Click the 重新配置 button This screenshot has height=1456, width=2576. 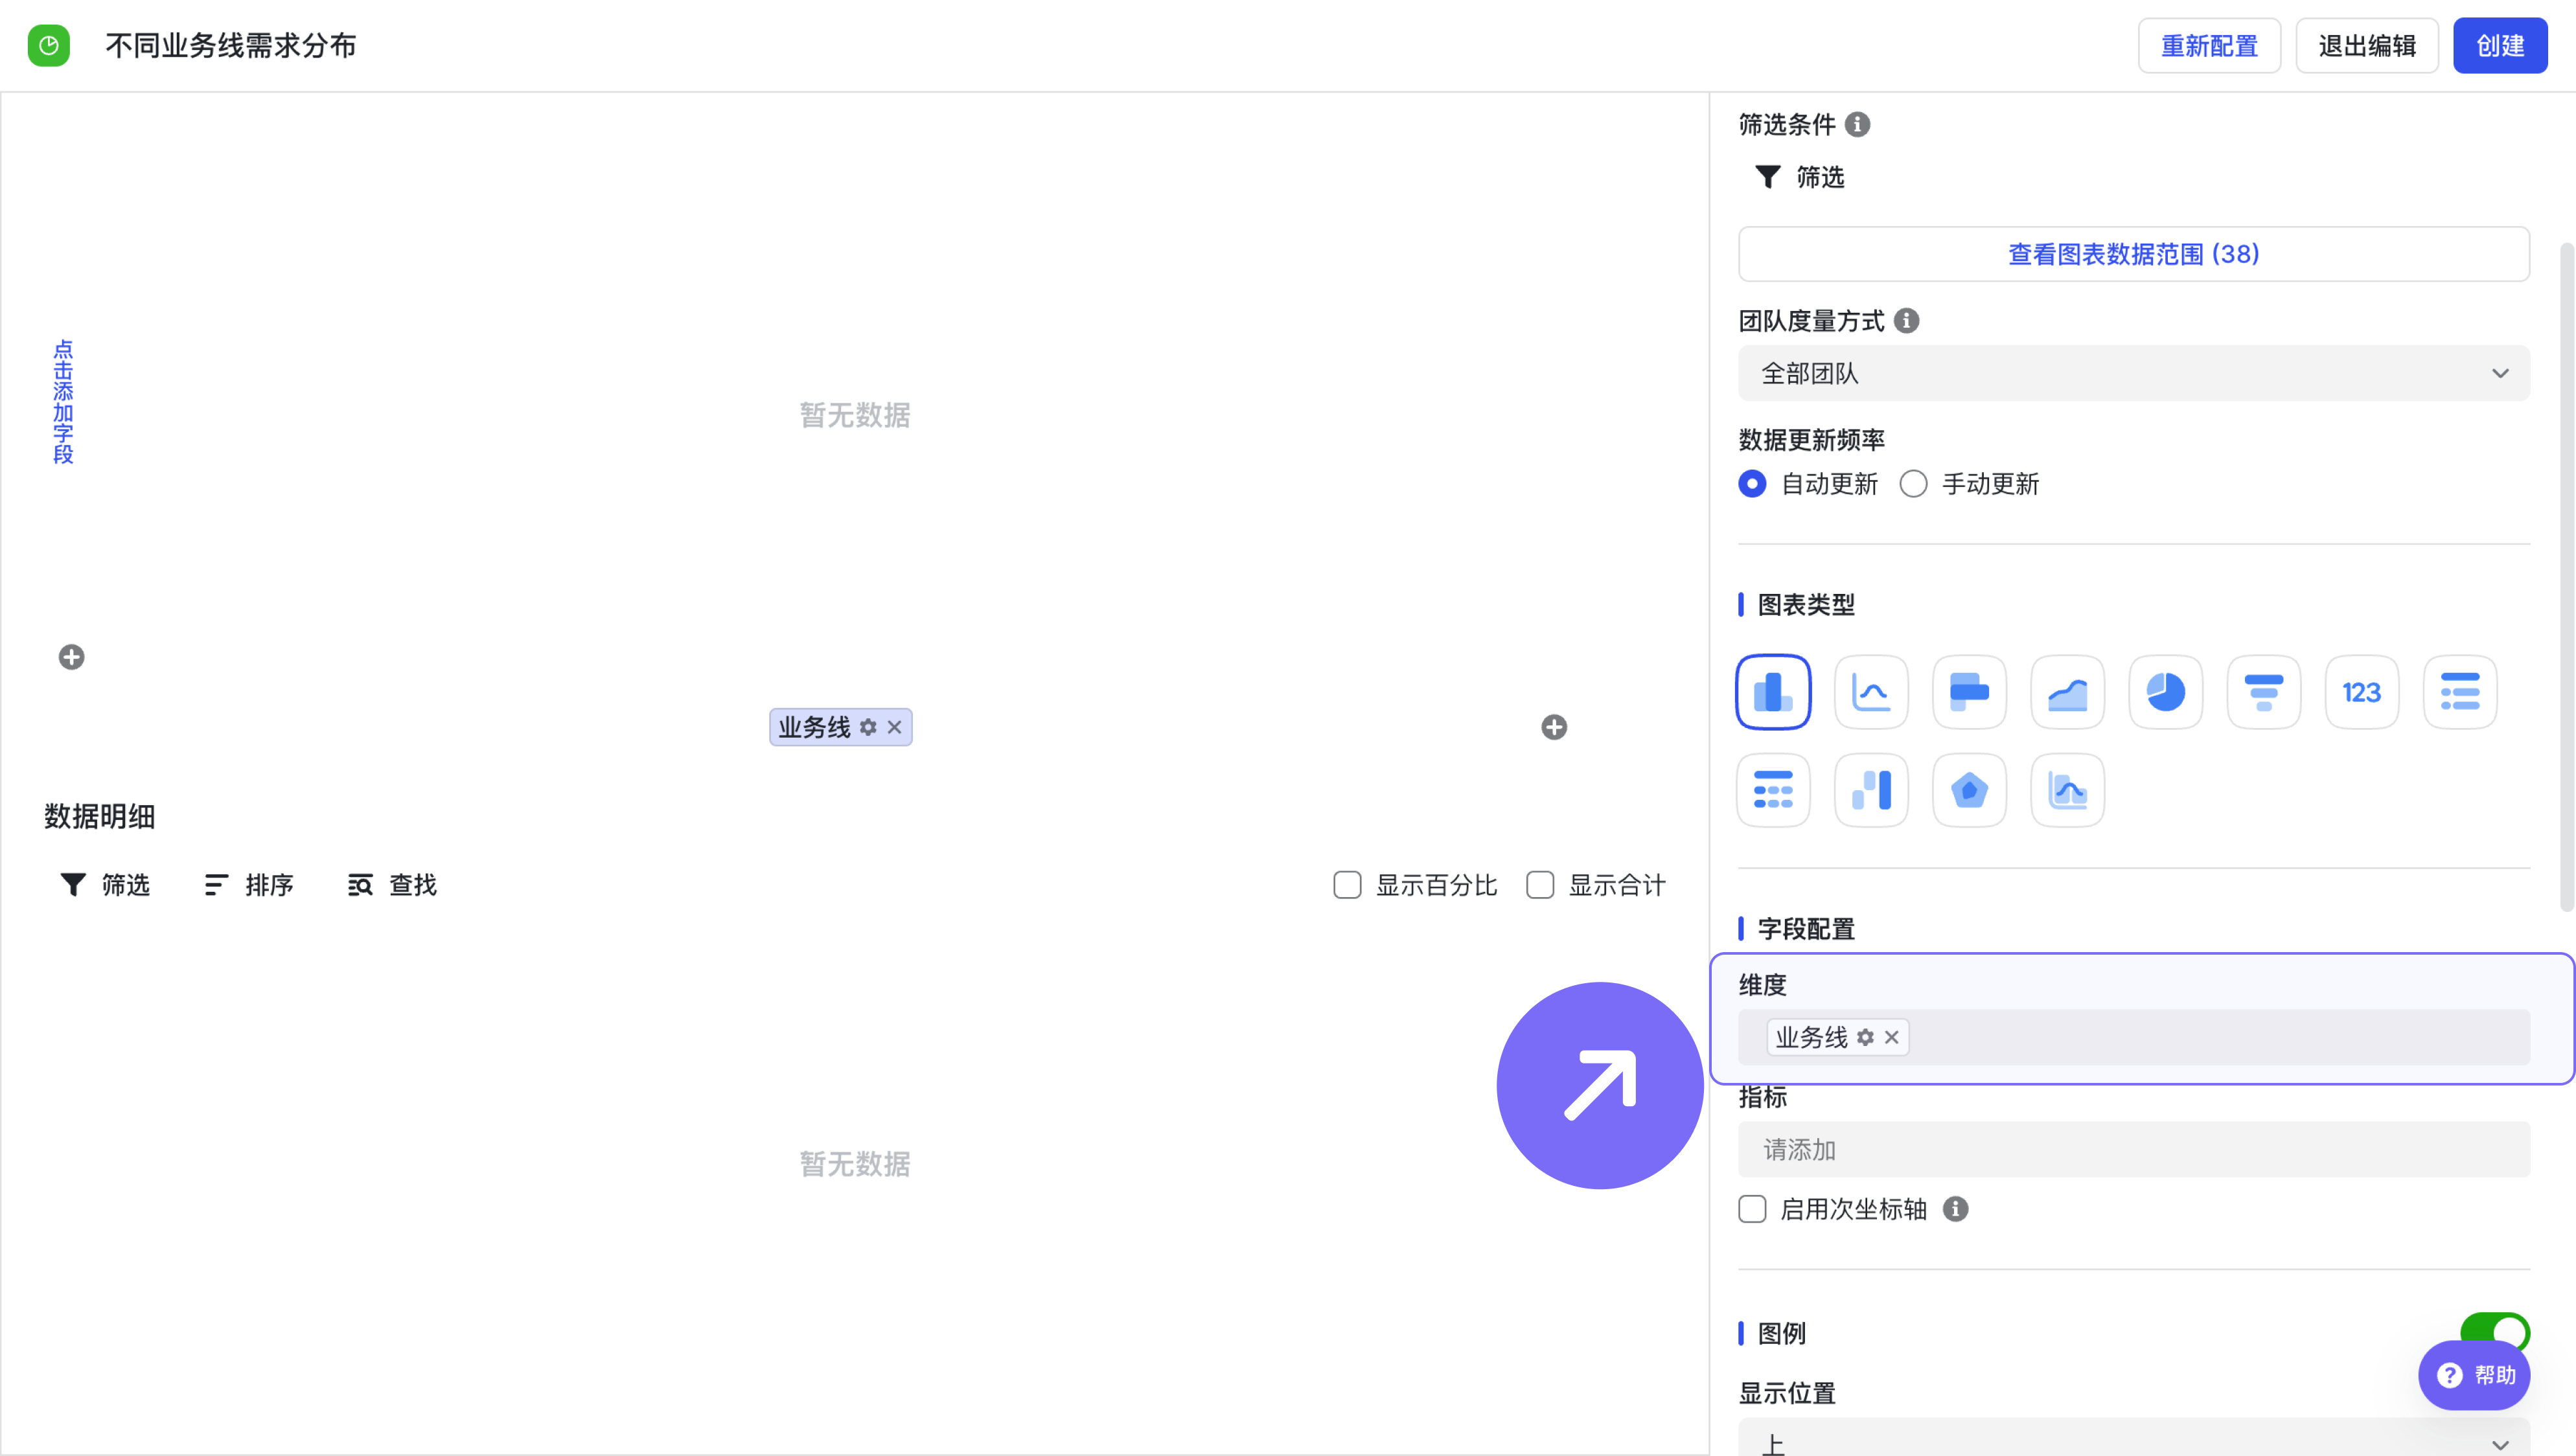click(2209, 46)
